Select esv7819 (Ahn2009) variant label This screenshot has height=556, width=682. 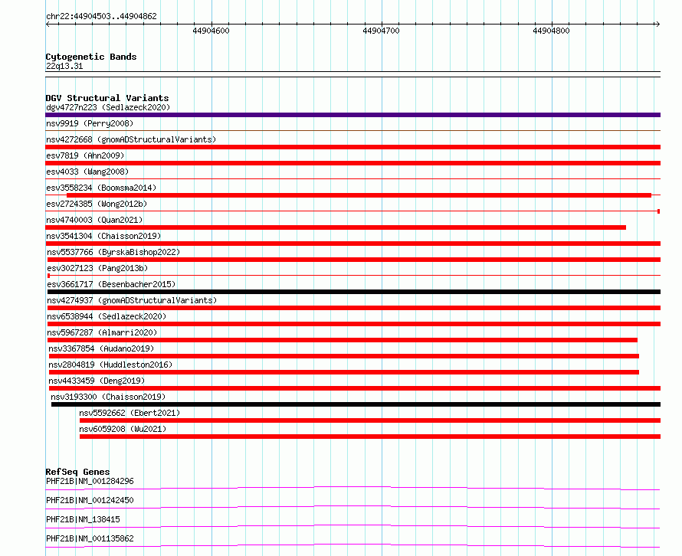pyautogui.click(x=85, y=155)
